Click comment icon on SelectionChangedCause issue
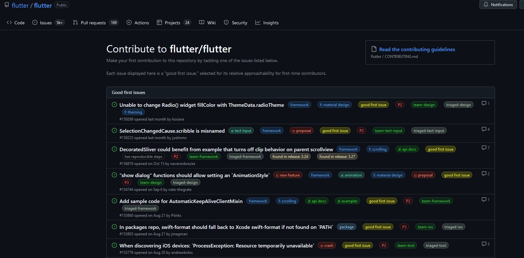The height and width of the screenshot is (258, 524). click(x=484, y=129)
